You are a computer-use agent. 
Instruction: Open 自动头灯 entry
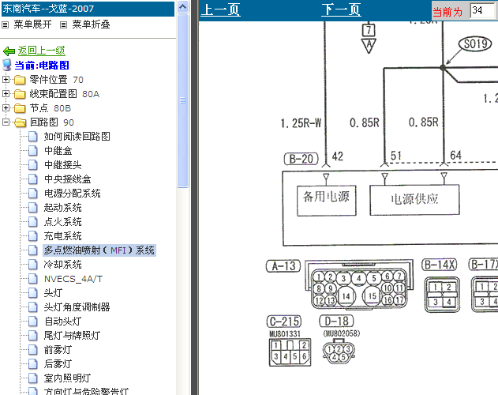coord(63,322)
